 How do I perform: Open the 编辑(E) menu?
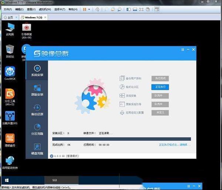coord(19,10)
